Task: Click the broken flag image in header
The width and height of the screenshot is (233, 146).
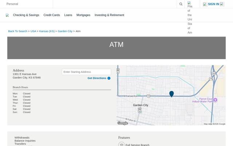Action: [x=189, y=3]
